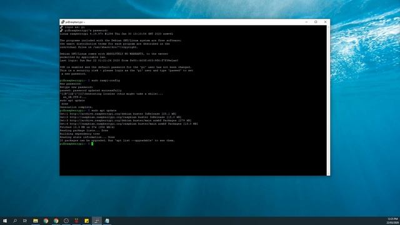
Task: Open the Windows Start menu
Action: click(x=4, y=221)
